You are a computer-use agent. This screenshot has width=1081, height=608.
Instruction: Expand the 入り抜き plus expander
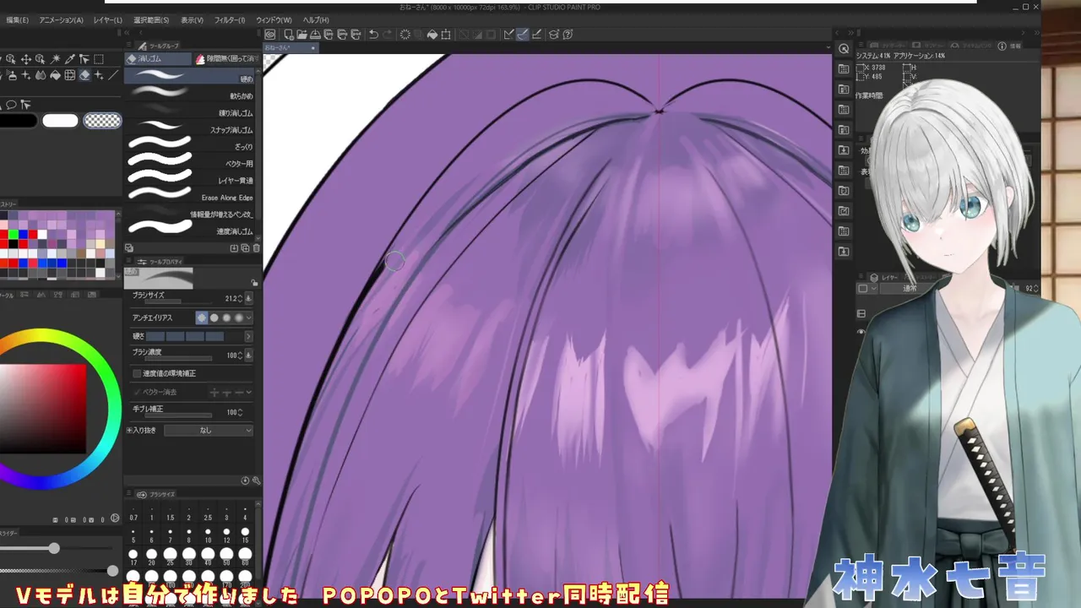click(x=129, y=430)
